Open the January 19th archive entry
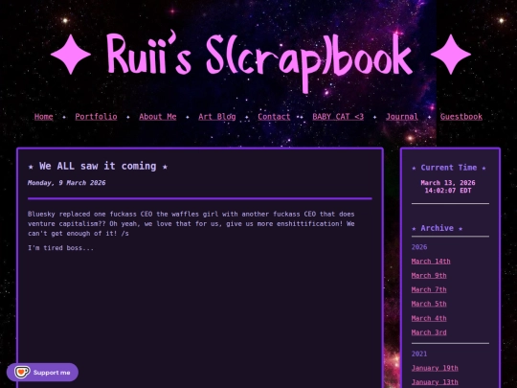 pos(435,368)
